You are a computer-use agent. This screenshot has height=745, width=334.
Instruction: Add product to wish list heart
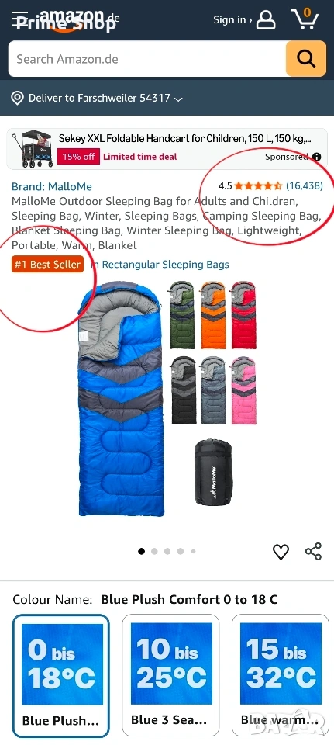click(x=281, y=552)
